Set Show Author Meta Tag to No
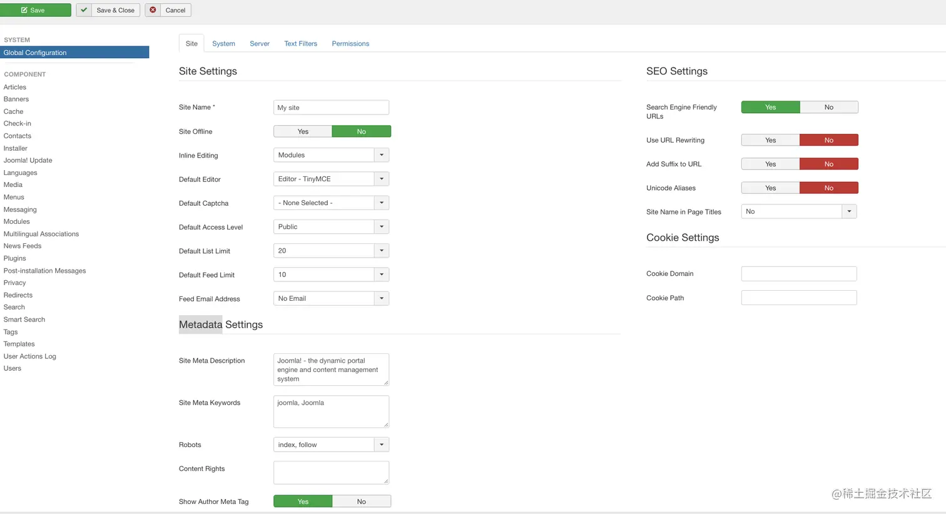This screenshot has width=946, height=514. pos(362,501)
